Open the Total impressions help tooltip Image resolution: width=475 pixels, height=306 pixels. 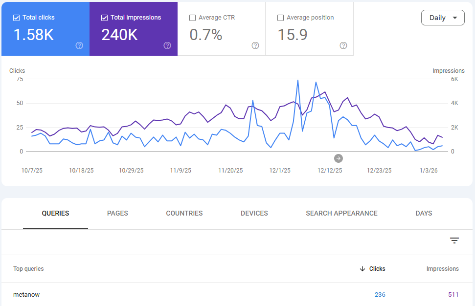coord(167,45)
